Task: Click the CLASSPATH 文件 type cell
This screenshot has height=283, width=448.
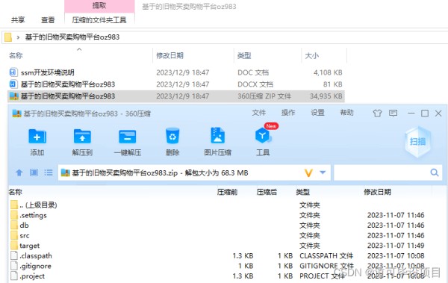Action: (326, 255)
